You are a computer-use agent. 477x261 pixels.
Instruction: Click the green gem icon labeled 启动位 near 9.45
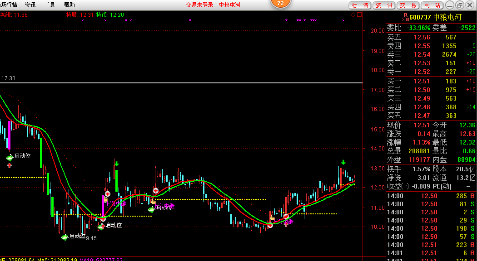click(x=65, y=237)
